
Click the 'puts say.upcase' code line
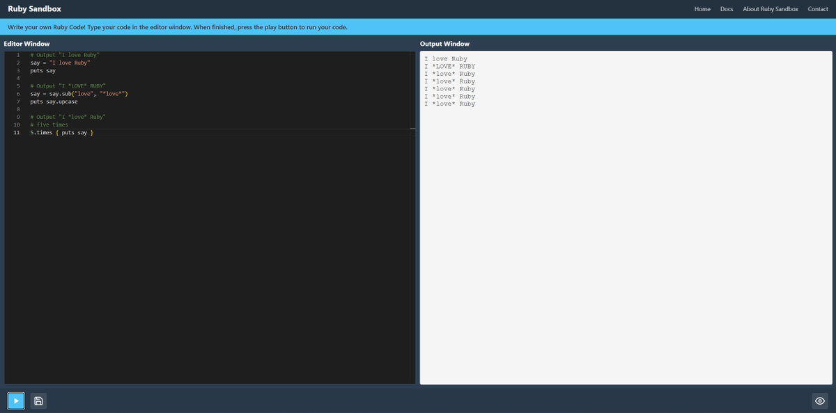[x=54, y=102]
